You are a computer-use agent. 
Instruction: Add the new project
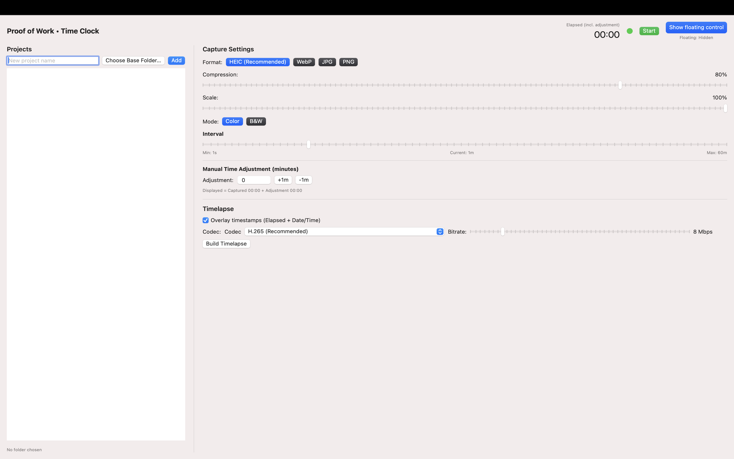point(176,60)
